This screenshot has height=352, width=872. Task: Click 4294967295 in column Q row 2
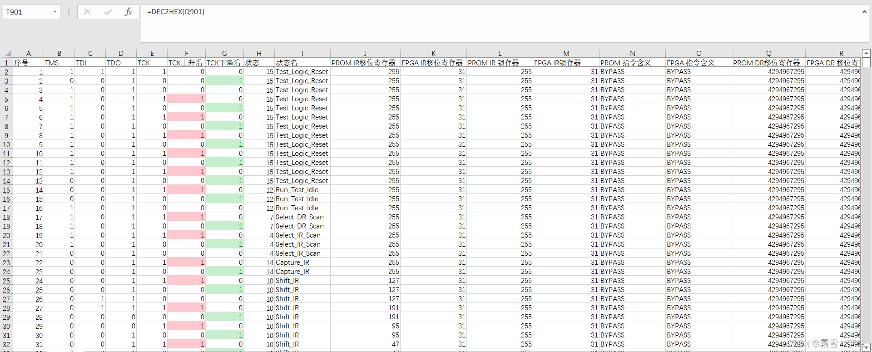point(768,72)
